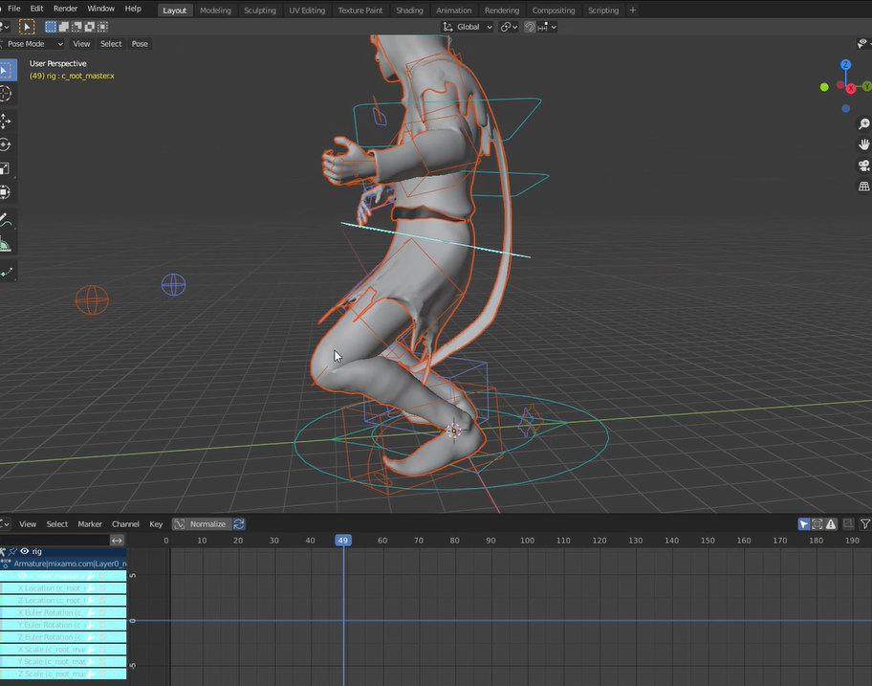The width and height of the screenshot is (872, 686).
Task: Toggle the eye visibility icon on rig channel
Action: [26, 552]
